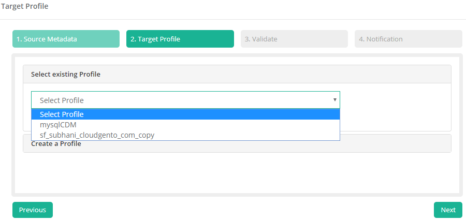Click wizard step number 3
Image resolution: width=466 pixels, height=220 pixels.
click(294, 39)
